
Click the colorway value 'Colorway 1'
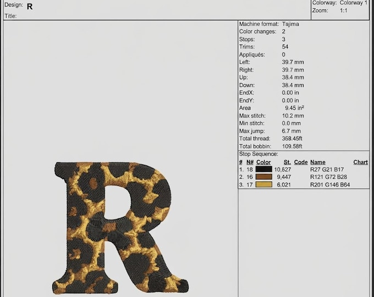pyautogui.click(x=354, y=3)
